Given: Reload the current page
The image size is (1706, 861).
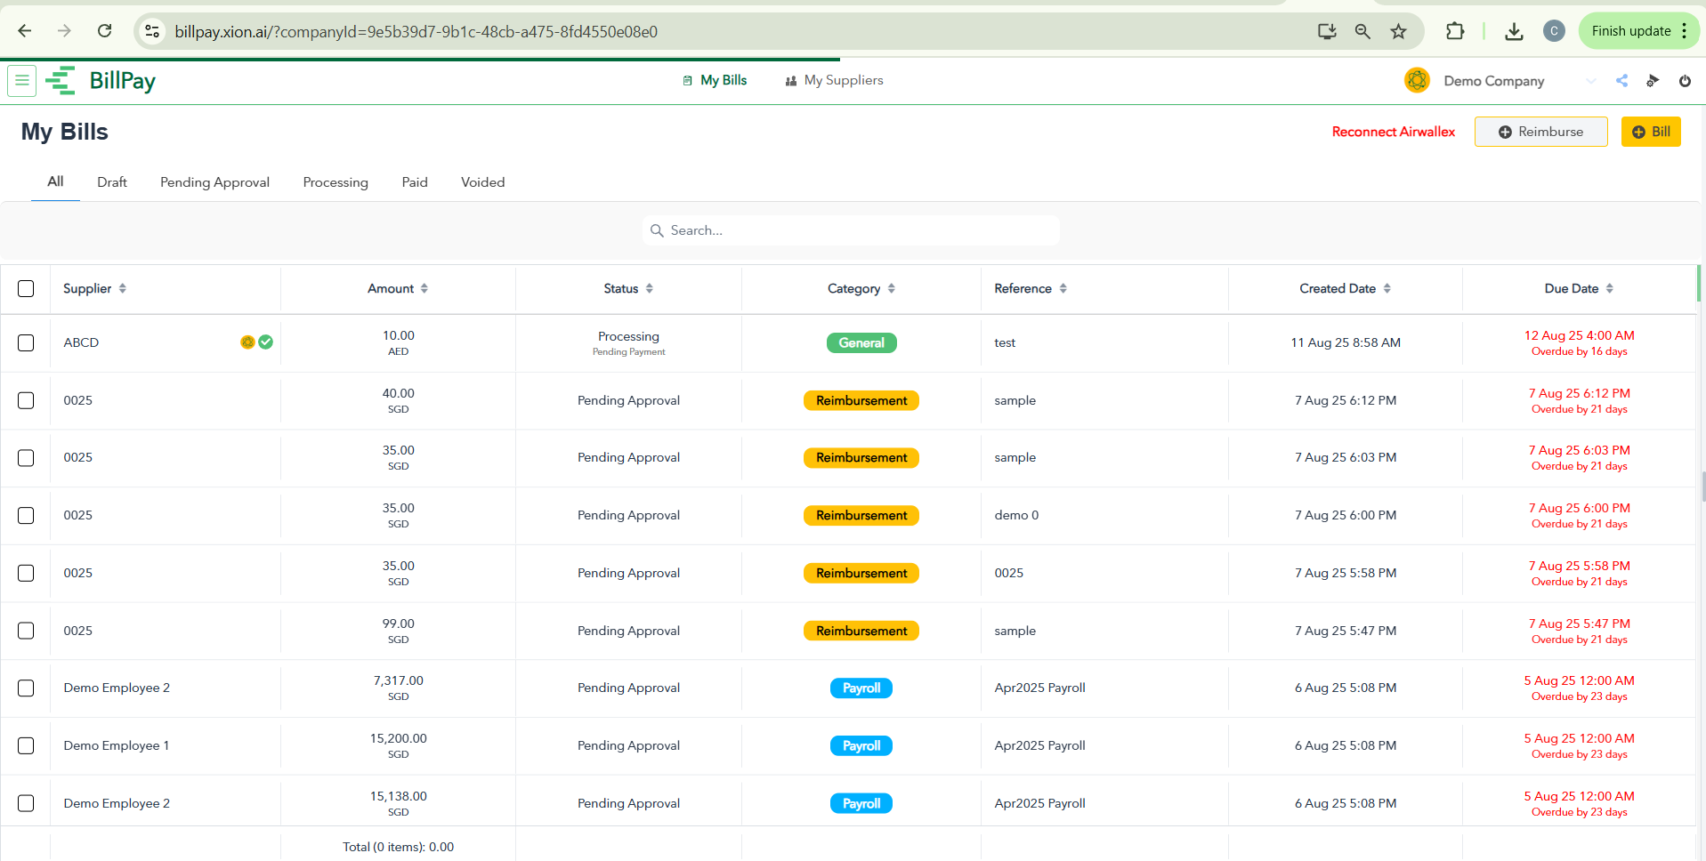Looking at the screenshot, I should pos(104,31).
